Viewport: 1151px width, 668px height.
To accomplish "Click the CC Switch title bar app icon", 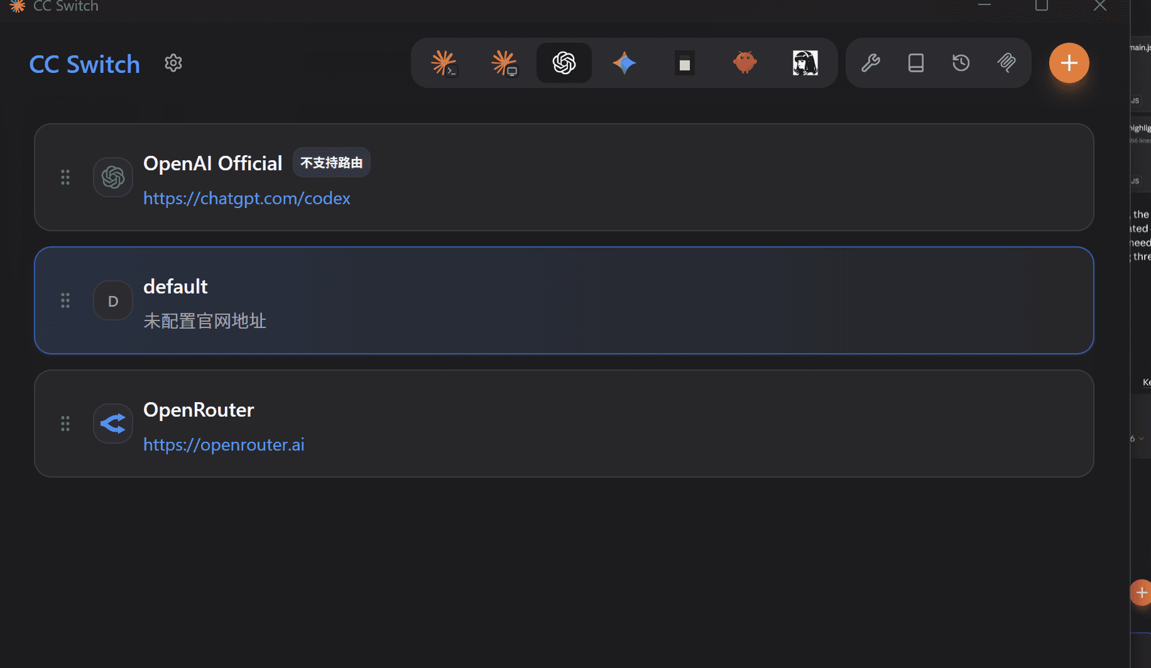I will tap(18, 6).
